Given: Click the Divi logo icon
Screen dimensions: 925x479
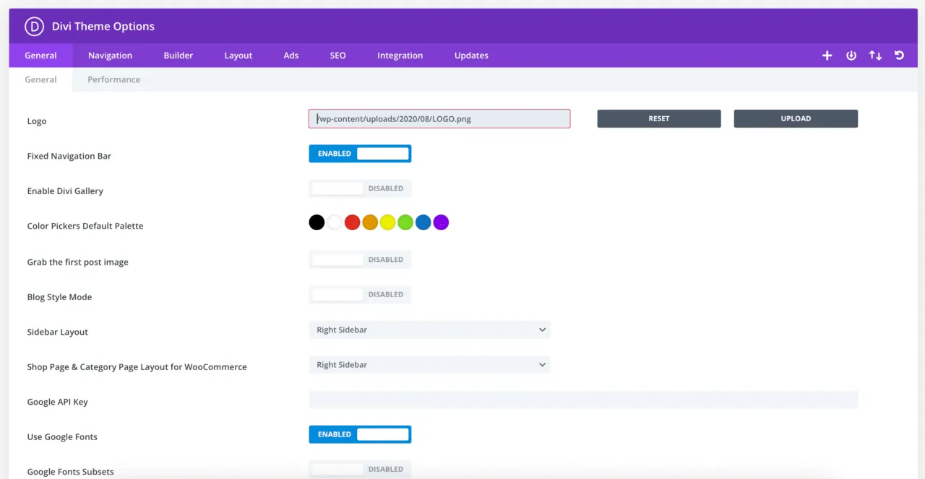Looking at the screenshot, I should click(x=34, y=27).
